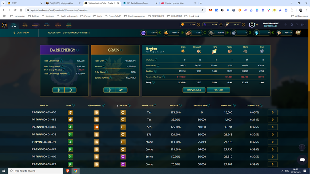310x174 pixels.
Task: Open the ITEMS menu
Action: (58, 25)
